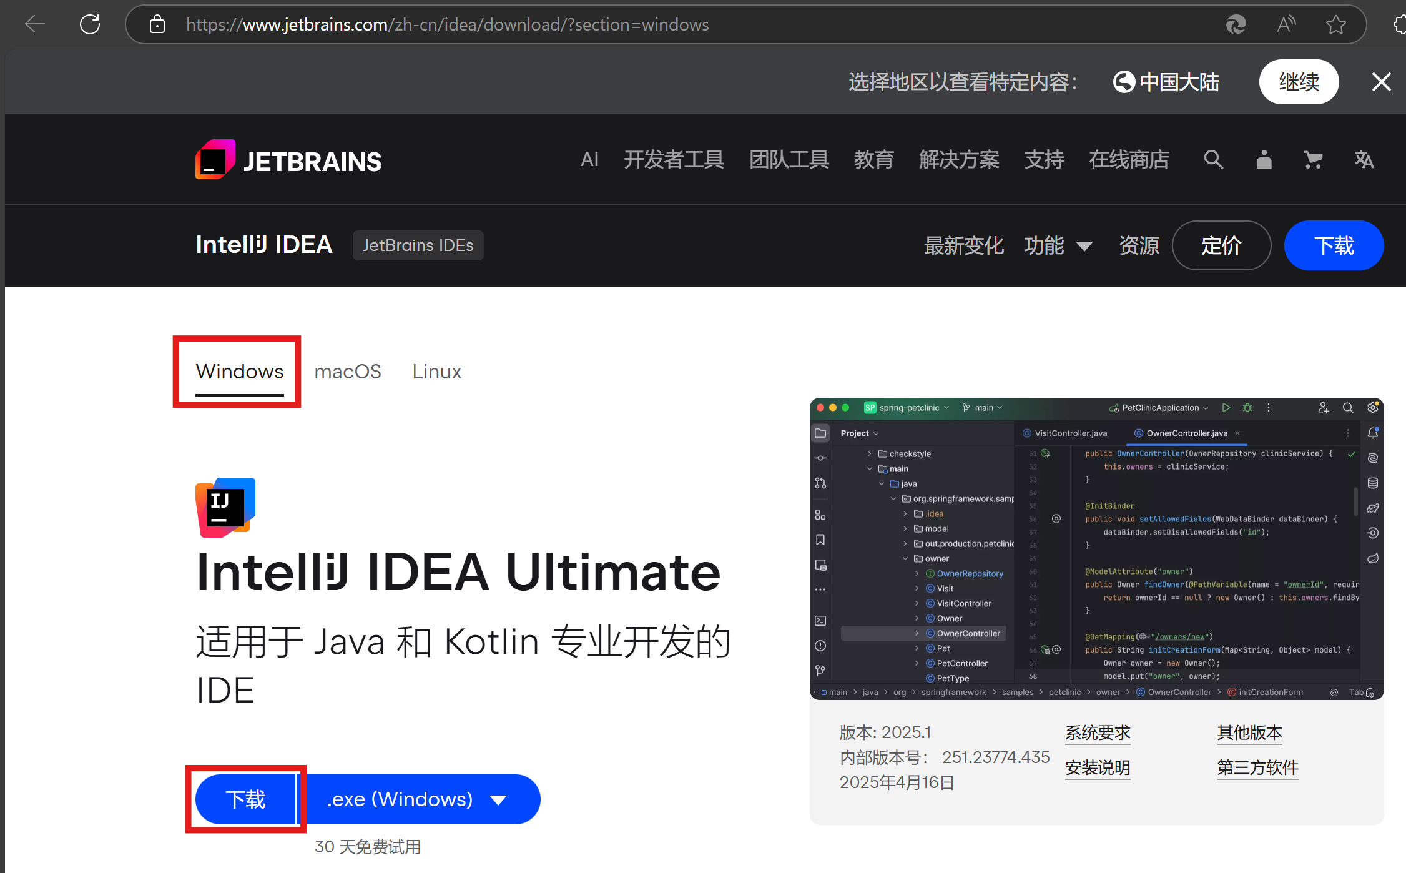Open the language selector icon
The image size is (1406, 873).
coord(1364,160)
